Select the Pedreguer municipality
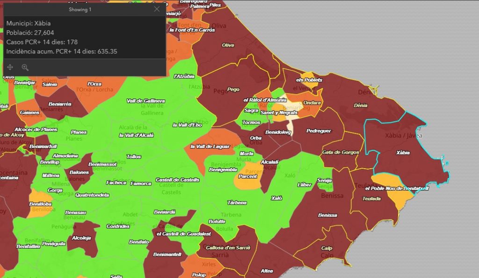The image size is (479, 278). click(x=318, y=131)
